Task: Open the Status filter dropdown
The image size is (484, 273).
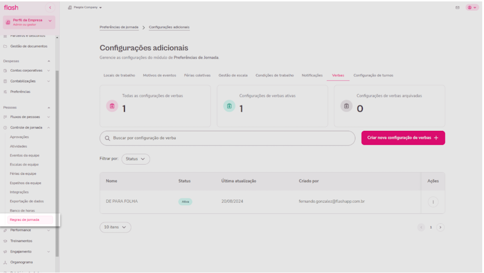Action: tap(136, 159)
